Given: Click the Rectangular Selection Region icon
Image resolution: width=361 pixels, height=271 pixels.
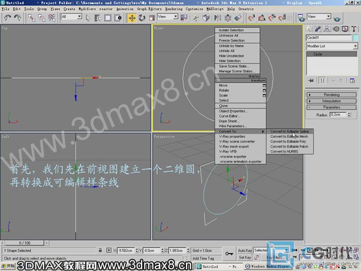Looking at the screenshot, I should (108, 18).
